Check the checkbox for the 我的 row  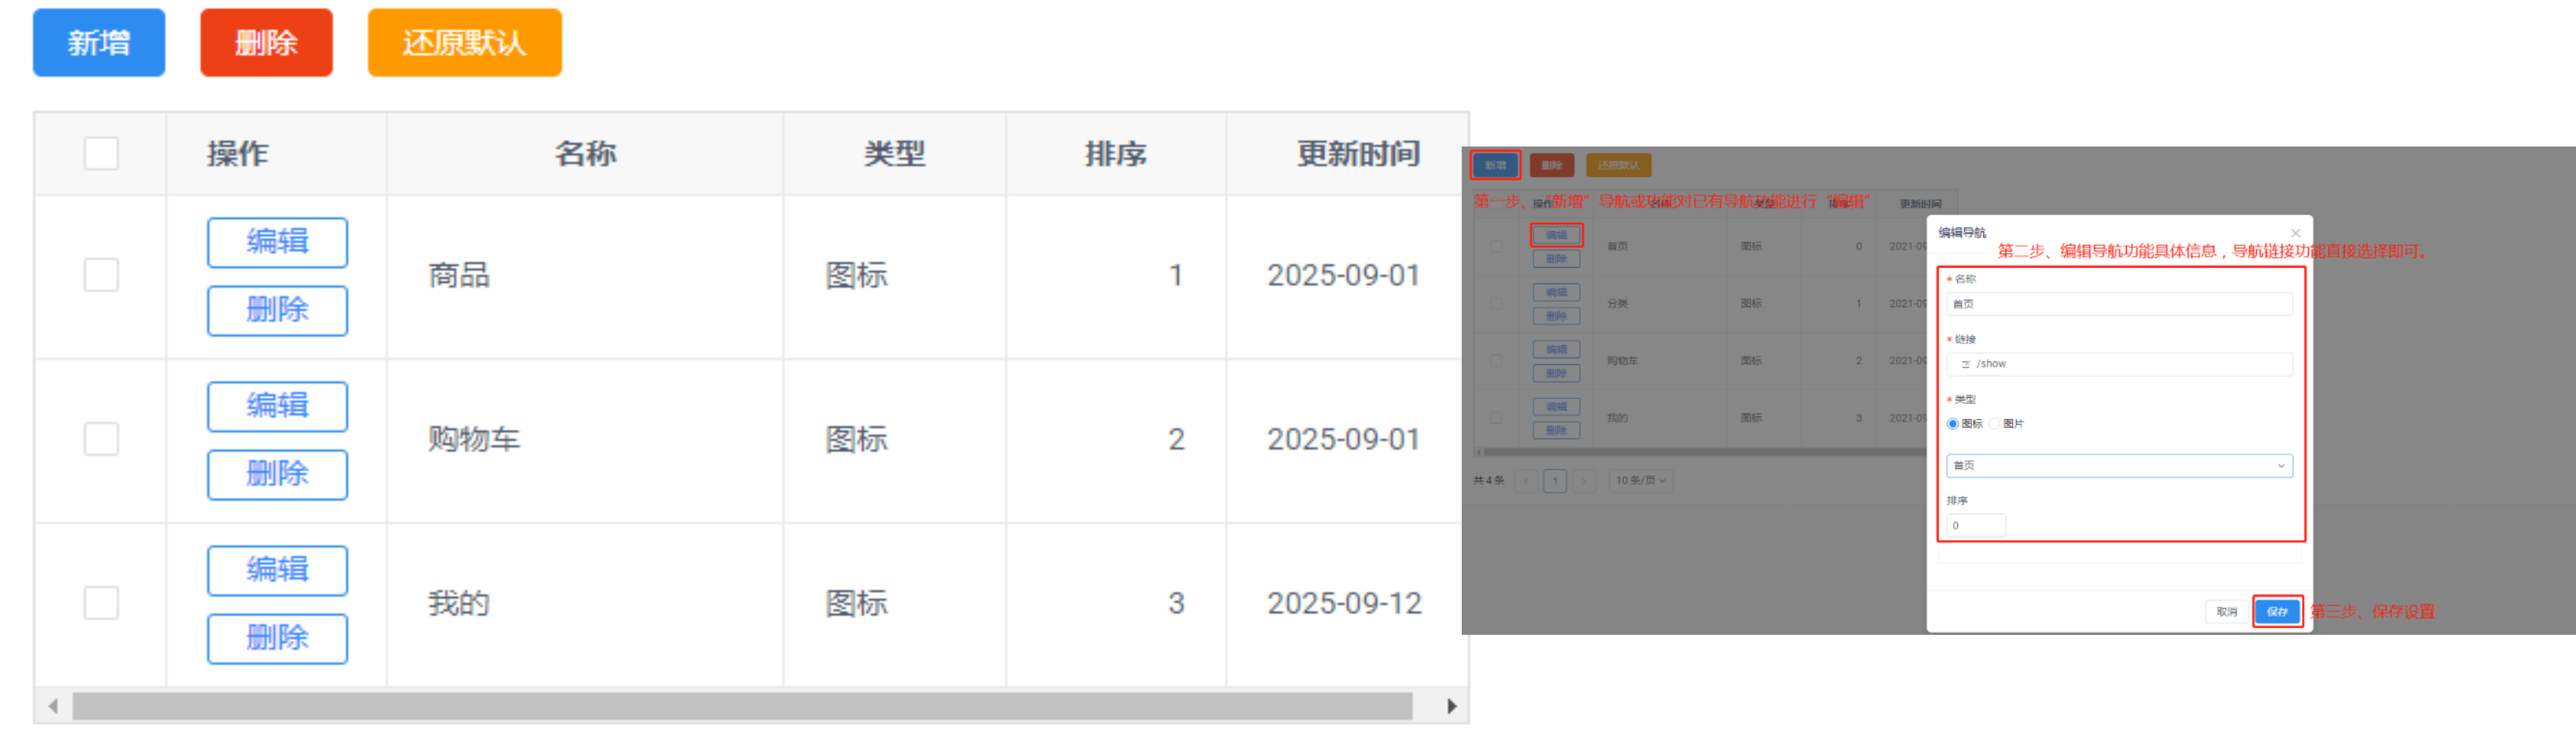coord(101,603)
